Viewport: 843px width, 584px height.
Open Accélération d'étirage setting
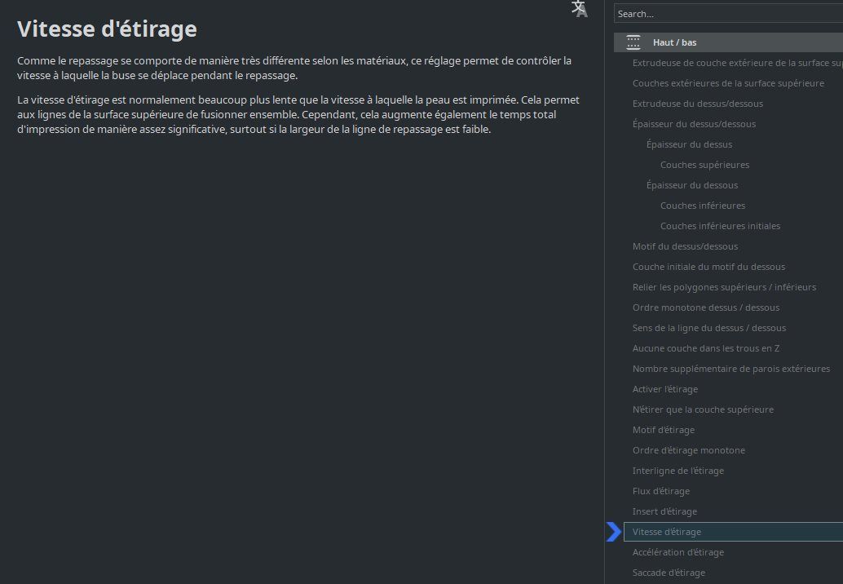pyautogui.click(x=678, y=553)
